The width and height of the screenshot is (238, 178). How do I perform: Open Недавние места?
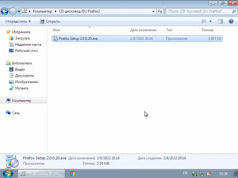[x=28, y=44]
